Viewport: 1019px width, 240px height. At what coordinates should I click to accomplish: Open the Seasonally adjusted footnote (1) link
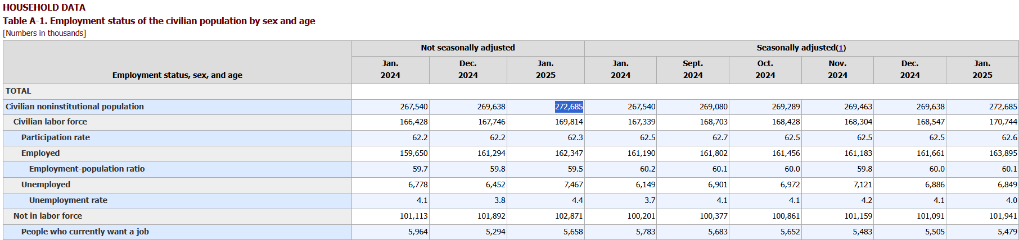(x=841, y=48)
